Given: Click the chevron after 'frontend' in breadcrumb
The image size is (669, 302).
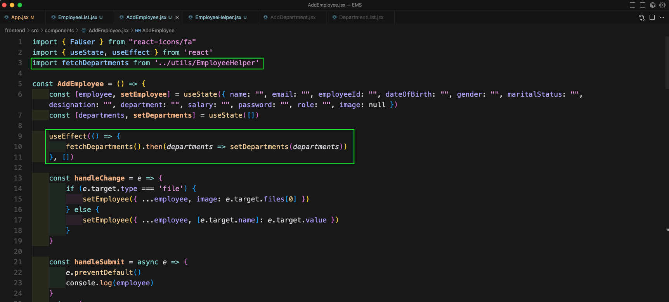Looking at the screenshot, I should [x=28, y=31].
